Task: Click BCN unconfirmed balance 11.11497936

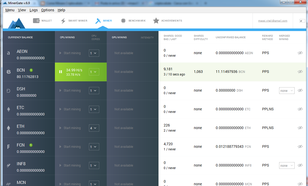Action: tap(227, 72)
